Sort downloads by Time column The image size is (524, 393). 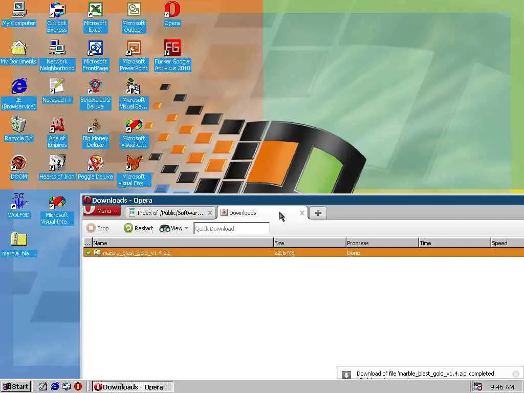pyautogui.click(x=454, y=243)
